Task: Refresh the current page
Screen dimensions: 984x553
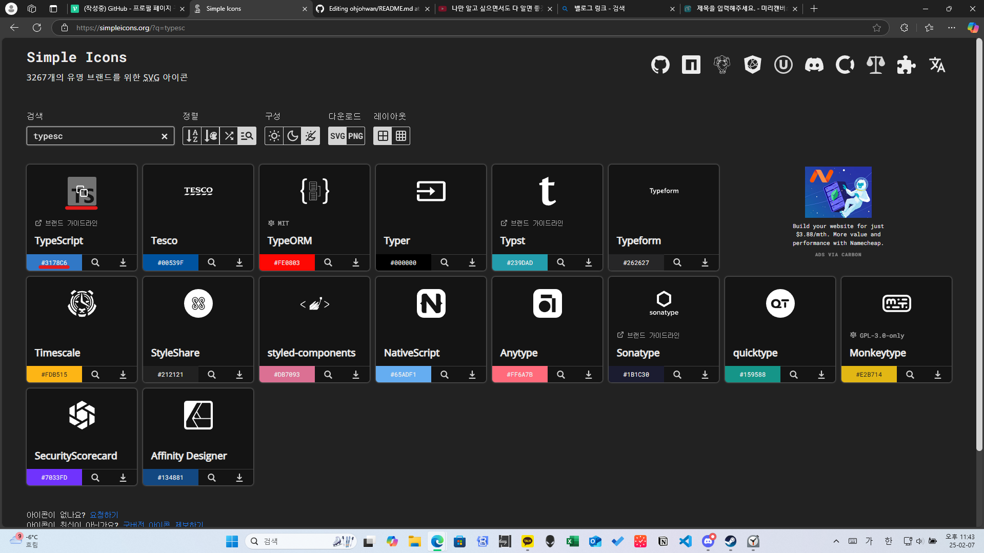Action: coord(37,28)
